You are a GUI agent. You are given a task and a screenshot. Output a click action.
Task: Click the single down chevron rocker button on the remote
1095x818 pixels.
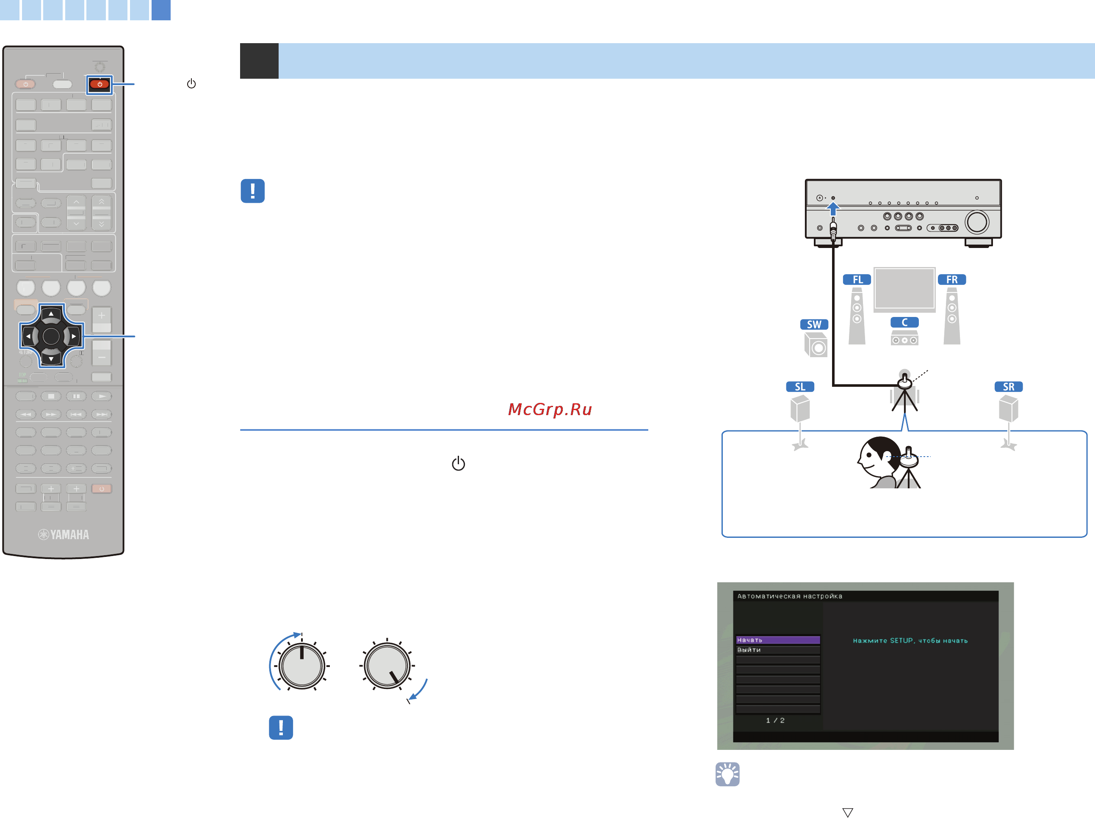(76, 223)
